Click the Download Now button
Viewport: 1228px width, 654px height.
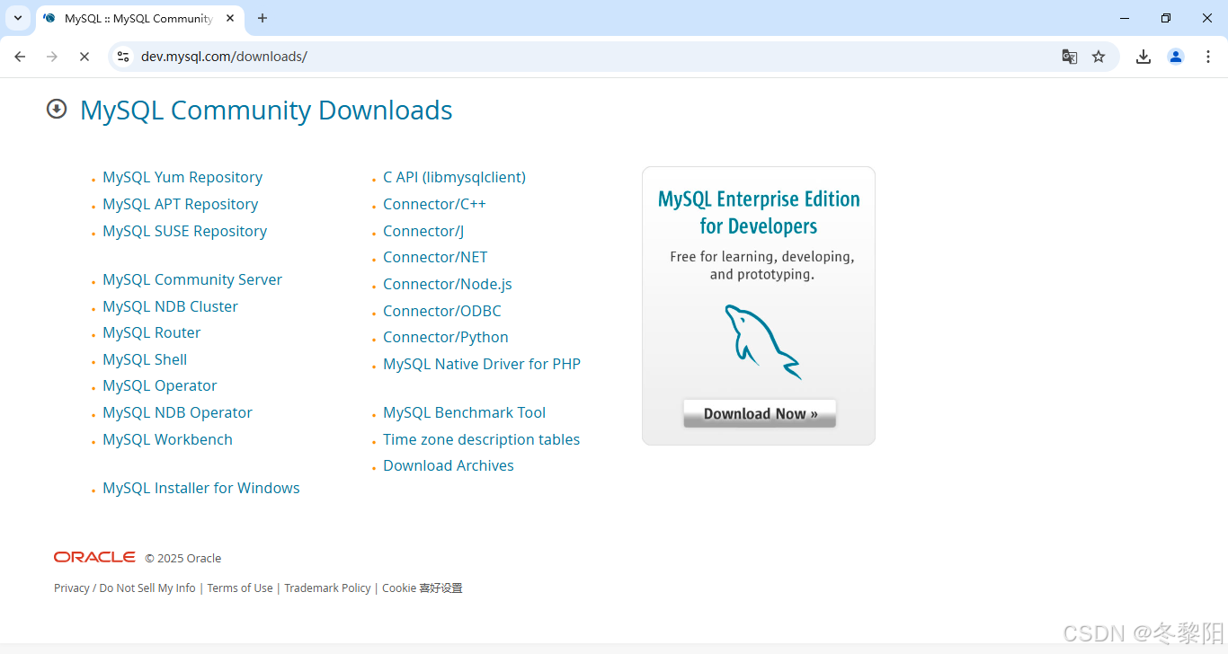(x=760, y=413)
